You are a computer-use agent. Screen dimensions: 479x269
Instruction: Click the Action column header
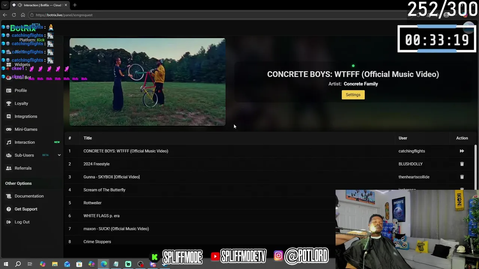pyautogui.click(x=462, y=138)
